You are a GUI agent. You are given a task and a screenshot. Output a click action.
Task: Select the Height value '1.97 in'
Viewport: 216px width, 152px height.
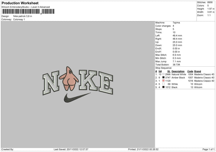point(211,9)
